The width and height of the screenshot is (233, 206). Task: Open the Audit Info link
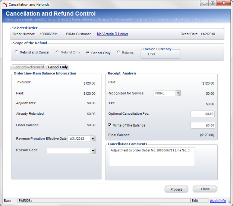(x=218, y=201)
